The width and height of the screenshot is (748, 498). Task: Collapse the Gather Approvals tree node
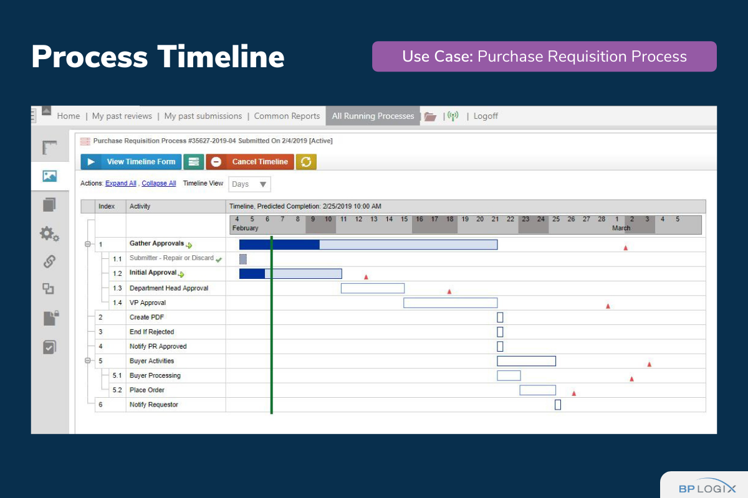pos(88,244)
